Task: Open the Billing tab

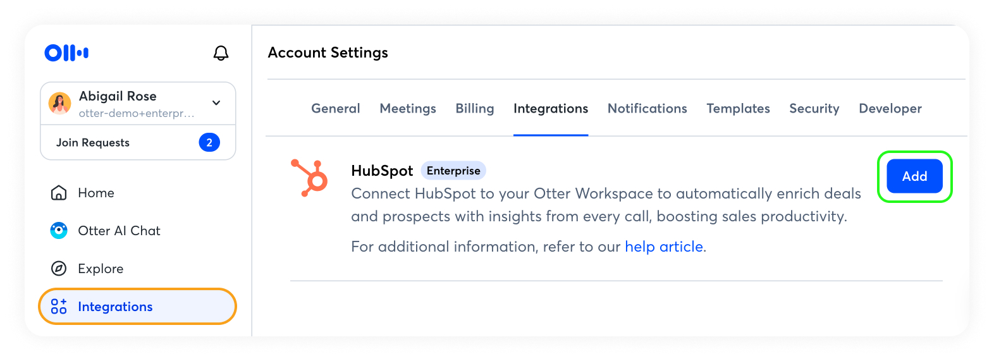Action: click(475, 109)
